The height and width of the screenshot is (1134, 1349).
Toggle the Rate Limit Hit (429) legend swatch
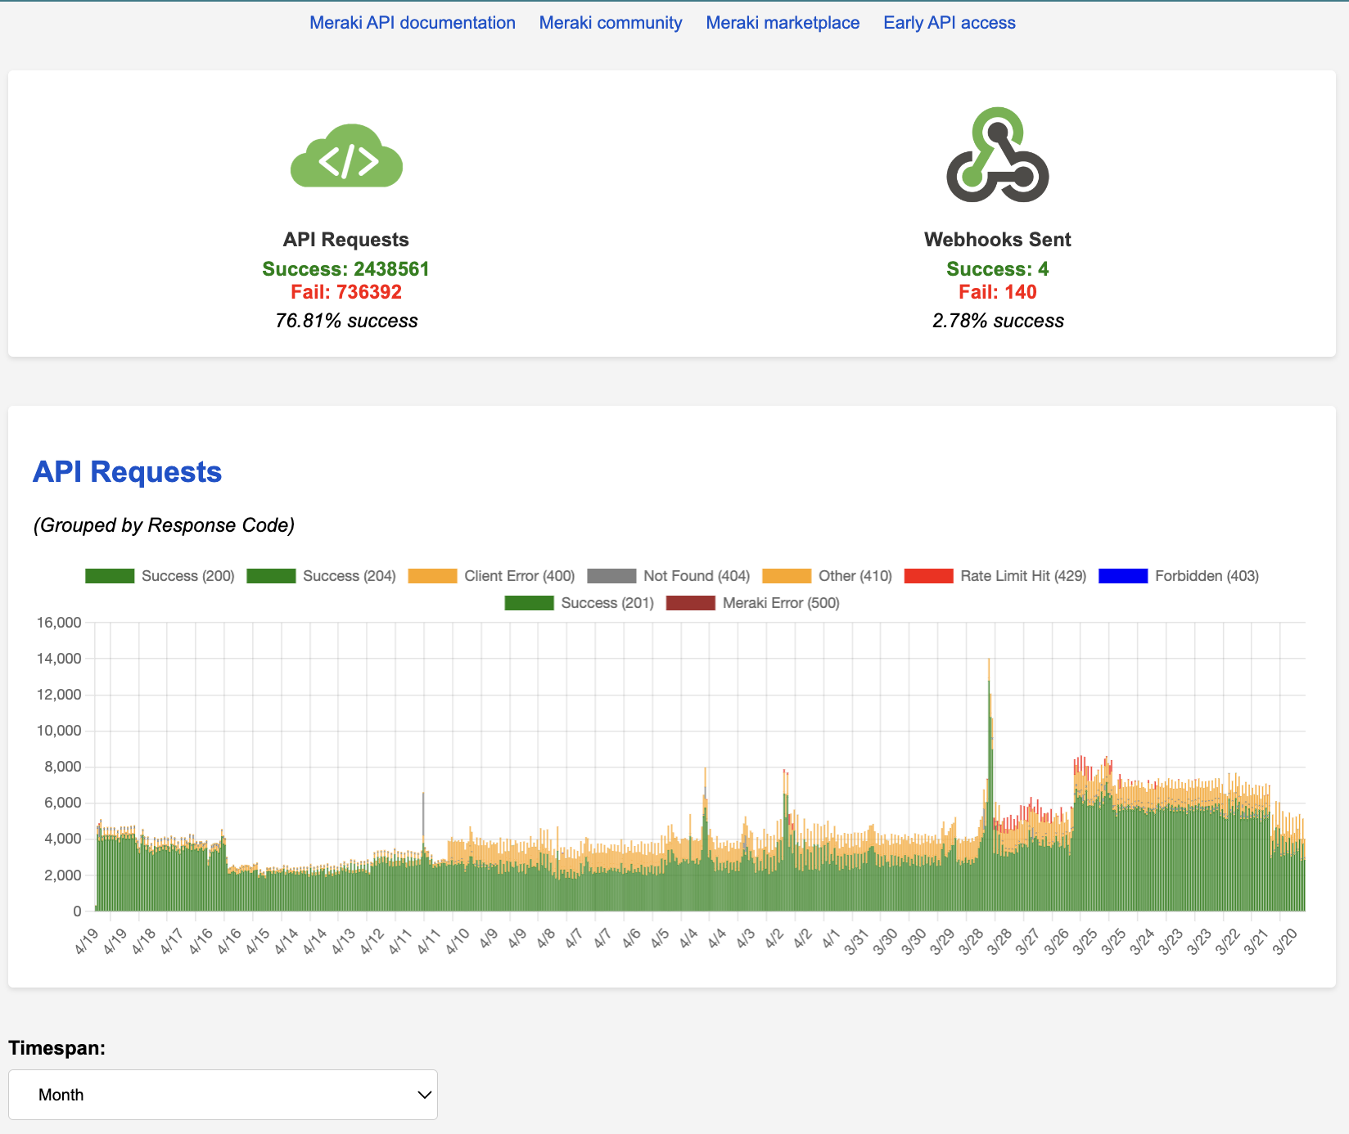[928, 576]
